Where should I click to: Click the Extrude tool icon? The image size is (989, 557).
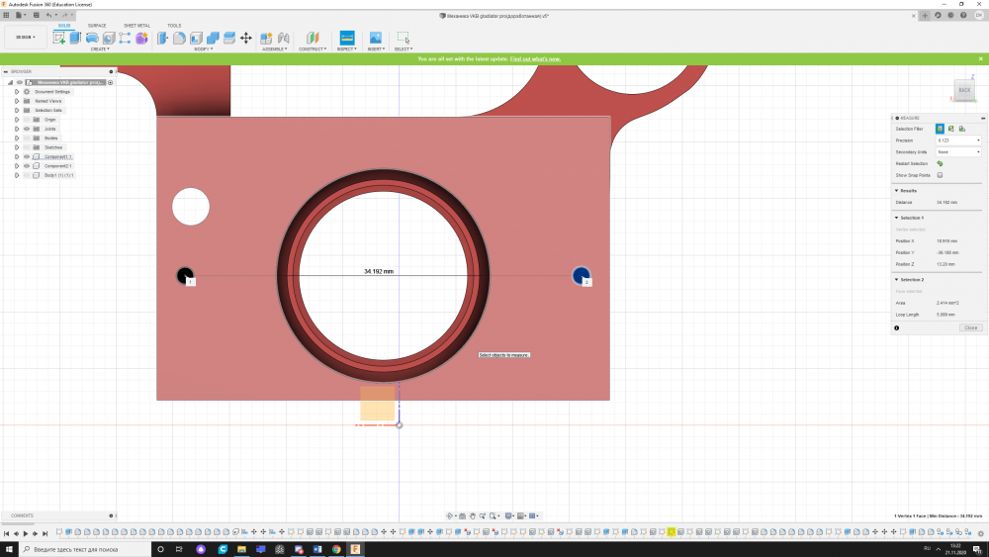(x=74, y=38)
